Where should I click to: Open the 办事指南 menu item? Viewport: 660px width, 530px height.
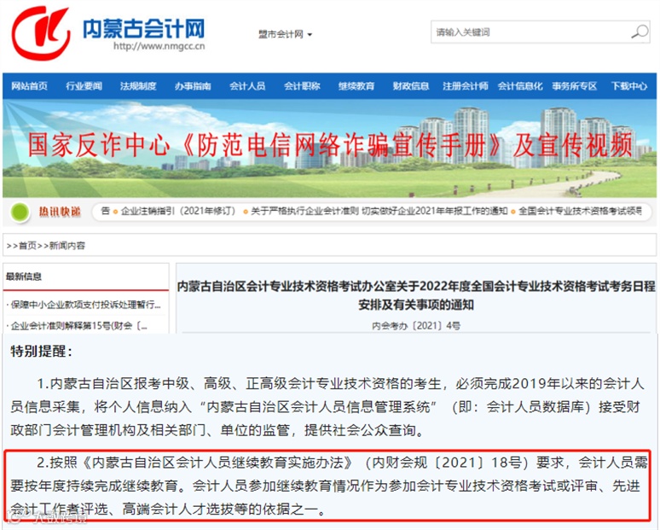[193, 86]
